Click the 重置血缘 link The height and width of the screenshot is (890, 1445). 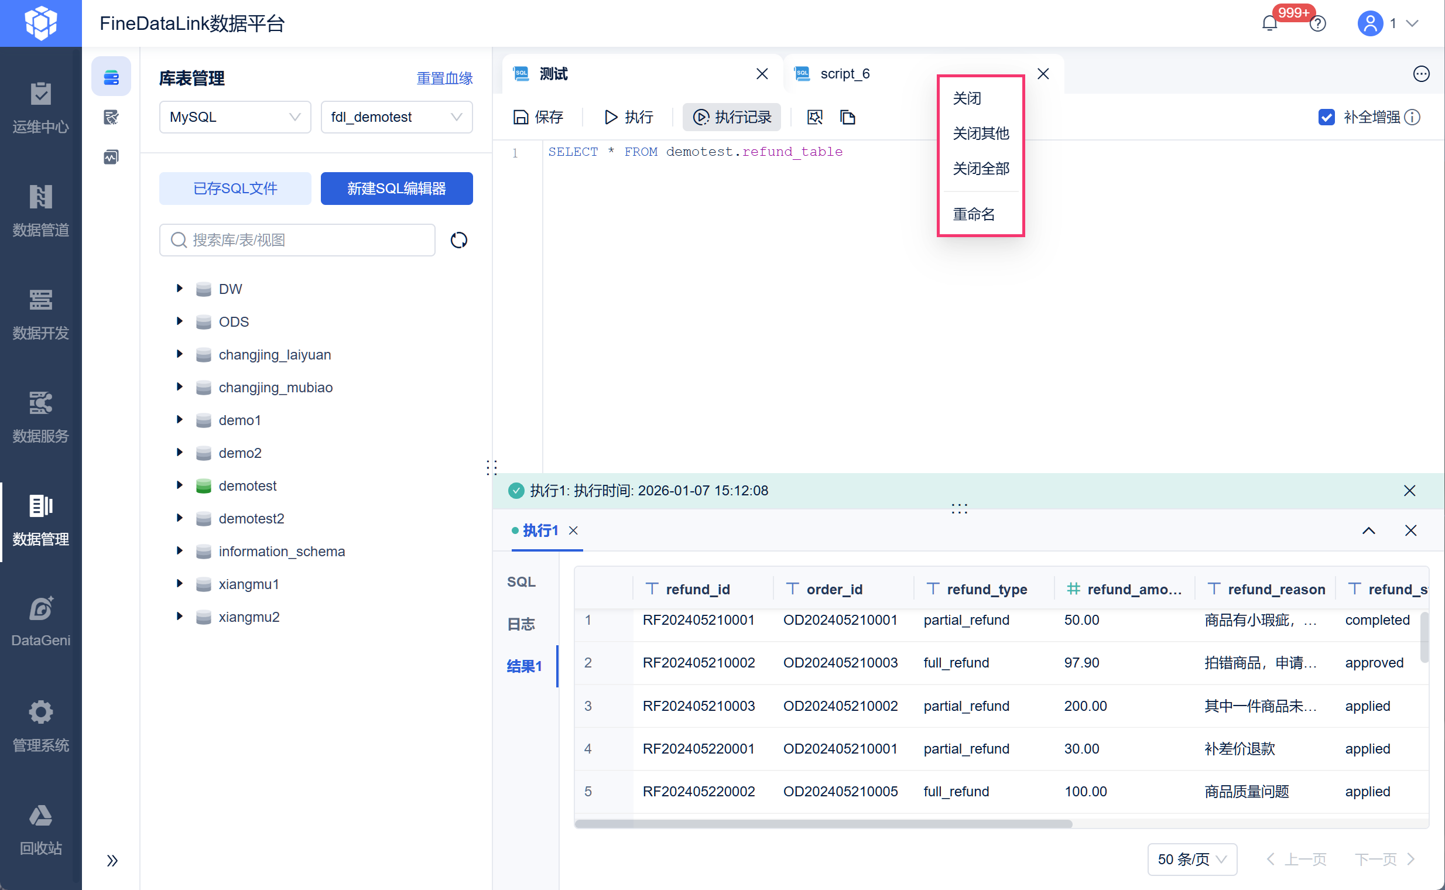[444, 78]
